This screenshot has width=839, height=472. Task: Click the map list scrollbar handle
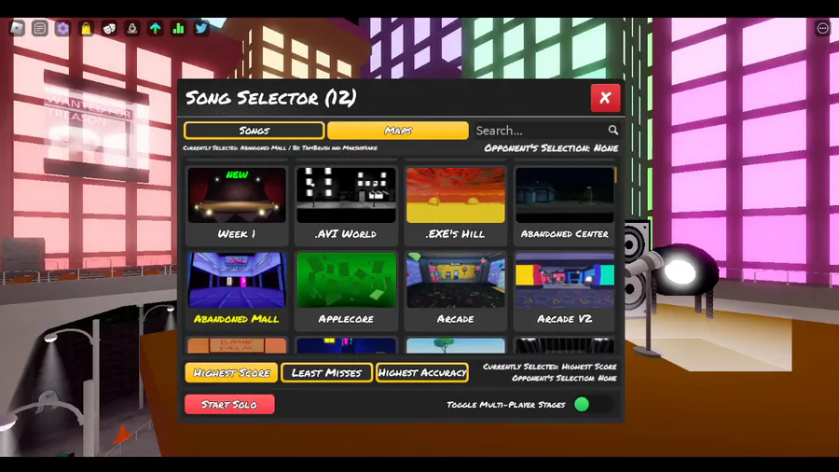point(616,175)
